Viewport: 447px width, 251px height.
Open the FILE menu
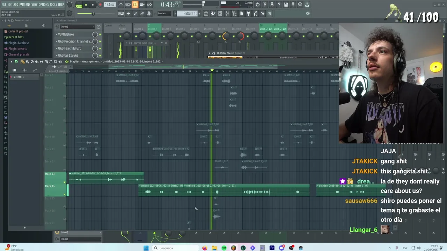coord(4,5)
